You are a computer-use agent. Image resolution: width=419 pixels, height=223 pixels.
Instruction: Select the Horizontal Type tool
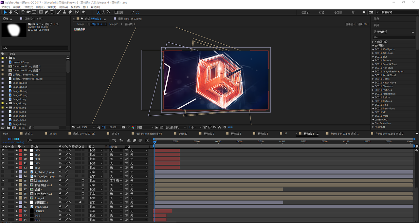point(52,12)
